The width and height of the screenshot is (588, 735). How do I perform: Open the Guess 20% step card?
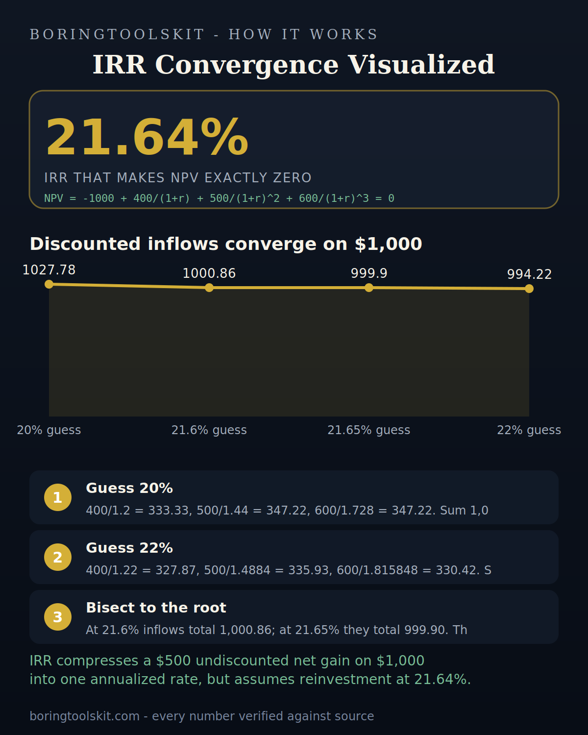point(294,497)
